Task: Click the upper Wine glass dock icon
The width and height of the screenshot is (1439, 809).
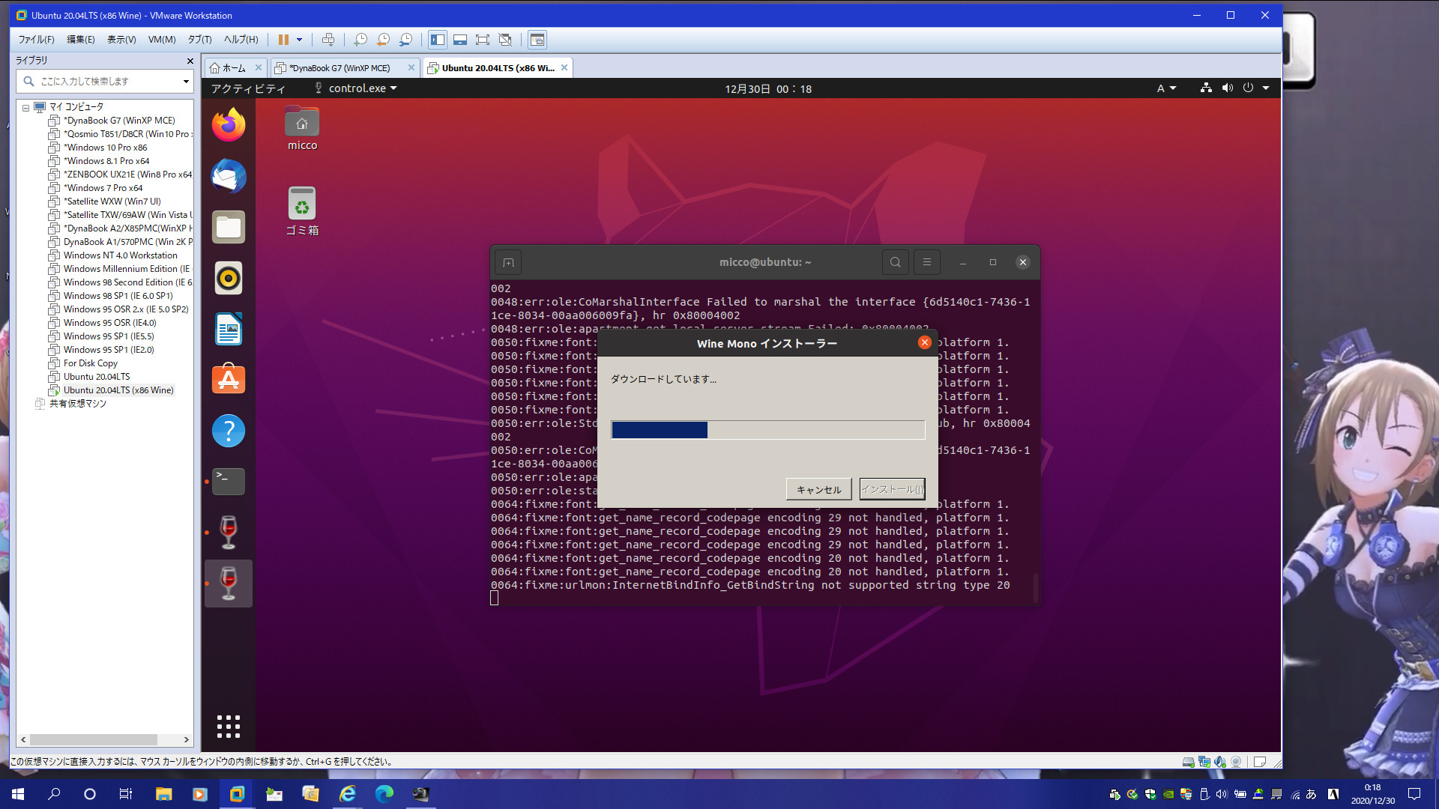Action: pos(229,533)
